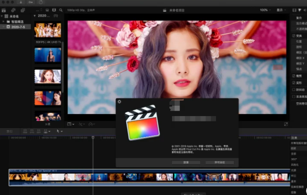
Task: Select the group dance clip thumbnail
Action: click(x=48, y=30)
